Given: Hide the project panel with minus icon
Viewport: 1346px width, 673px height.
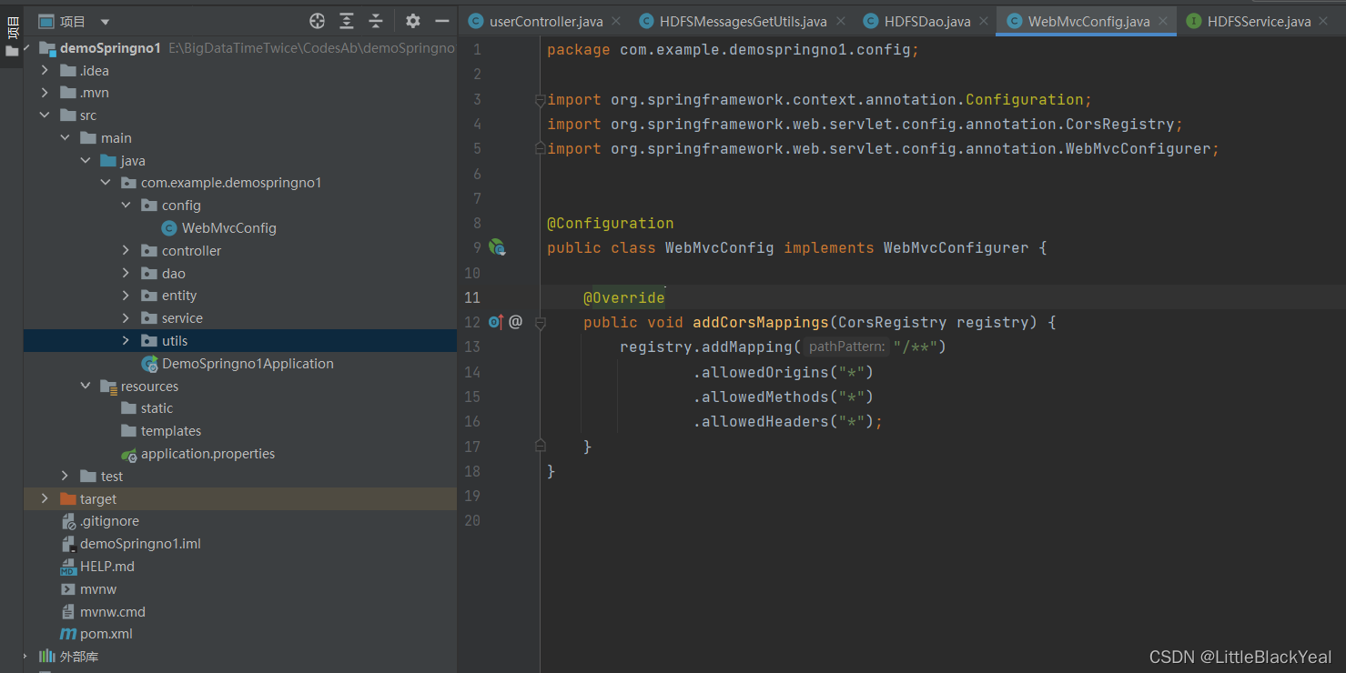Looking at the screenshot, I should [x=442, y=21].
